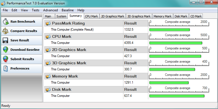The width and height of the screenshot is (218, 109).
Task: Click the Compare Results button label
Action: (x=24, y=31)
